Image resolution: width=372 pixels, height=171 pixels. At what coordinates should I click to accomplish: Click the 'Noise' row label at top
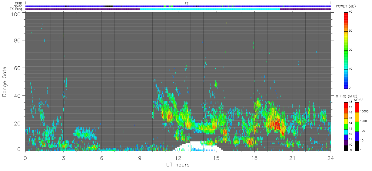click(x=18, y=6)
